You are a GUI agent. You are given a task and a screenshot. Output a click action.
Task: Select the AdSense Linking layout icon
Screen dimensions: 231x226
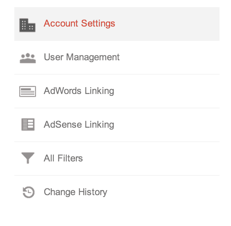click(x=28, y=124)
